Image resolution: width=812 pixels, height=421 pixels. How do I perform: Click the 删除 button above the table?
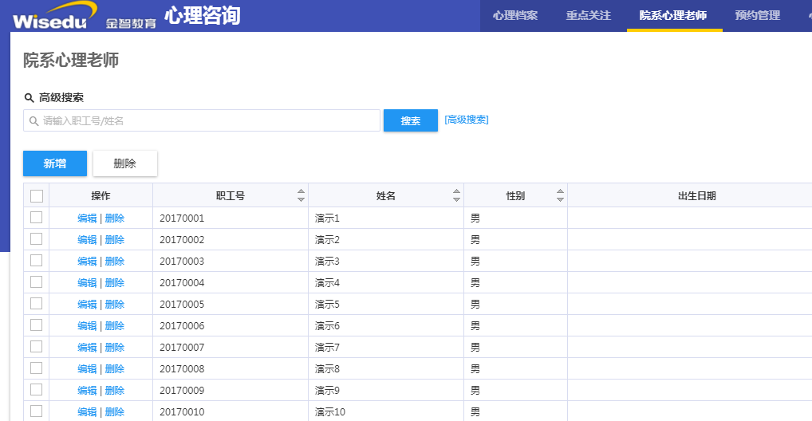tap(124, 163)
